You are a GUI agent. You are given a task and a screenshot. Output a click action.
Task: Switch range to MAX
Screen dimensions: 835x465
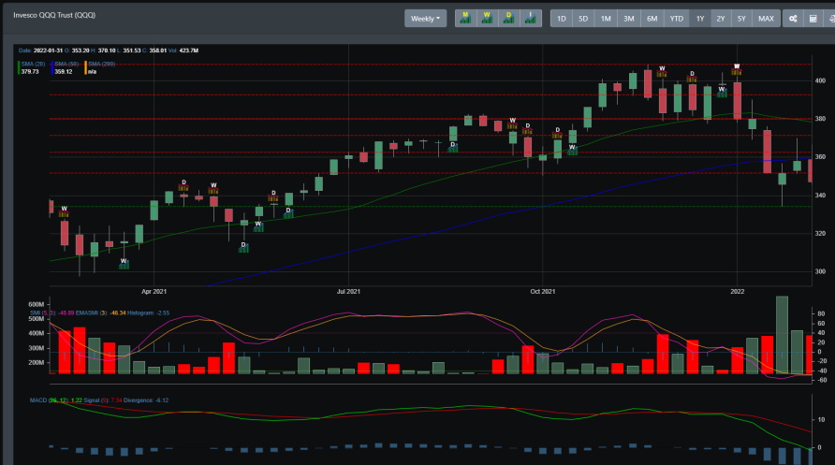(766, 19)
